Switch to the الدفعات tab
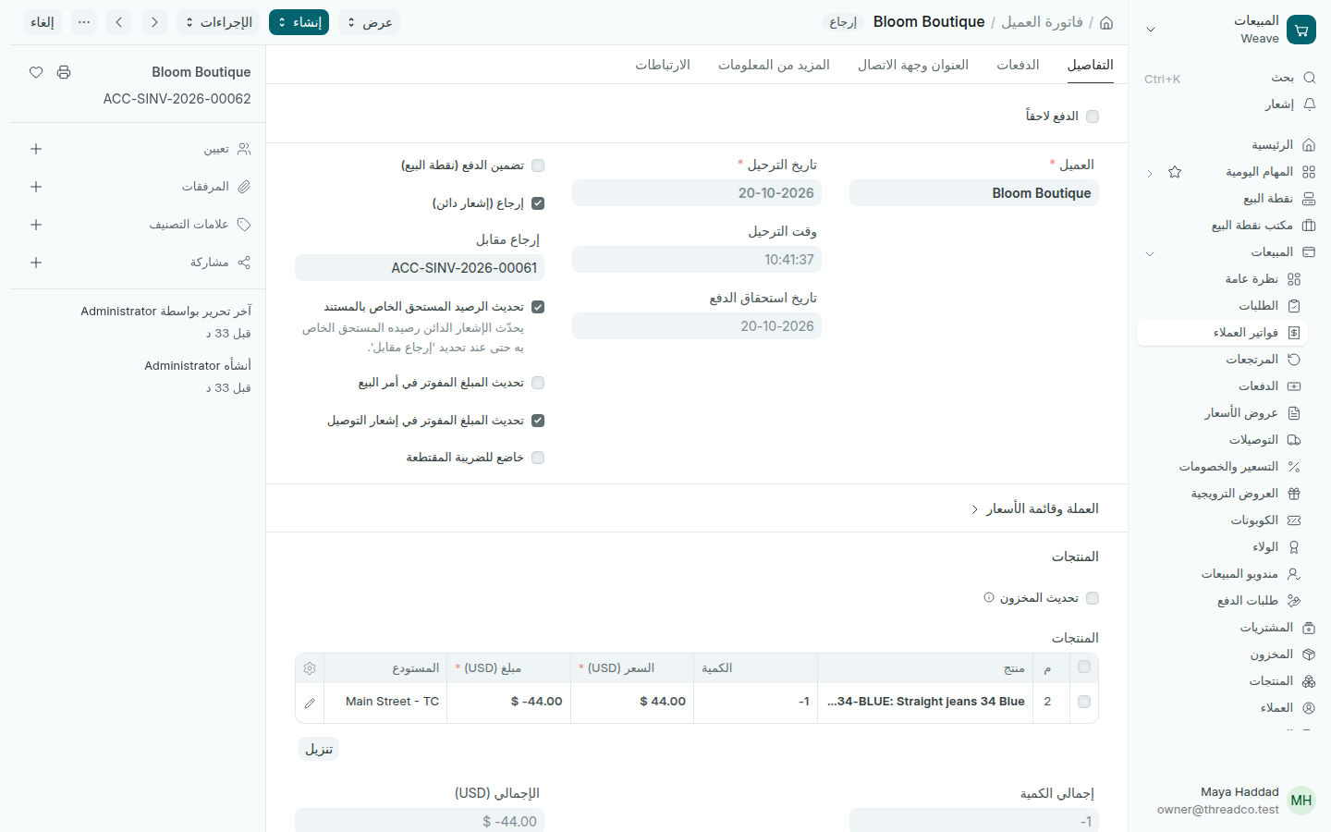The image size is (1331, 832). click(1018, 65)
